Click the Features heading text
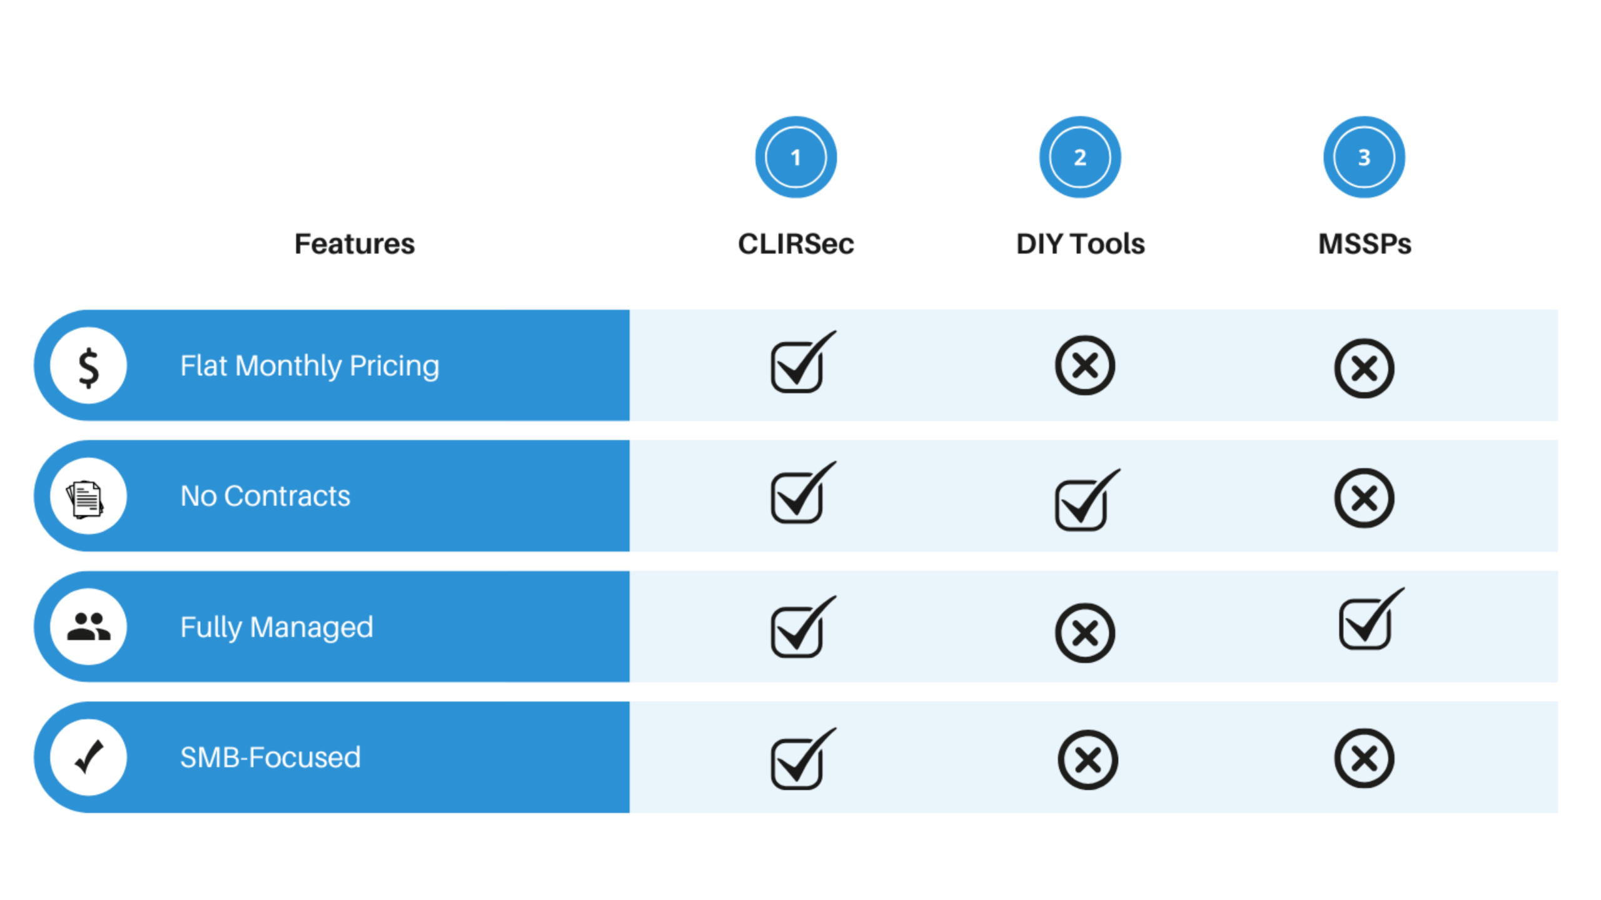 point(355,244)
